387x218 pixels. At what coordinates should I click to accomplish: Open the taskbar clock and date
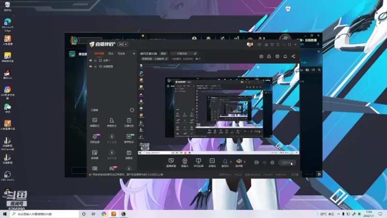[x=369, y=214]
